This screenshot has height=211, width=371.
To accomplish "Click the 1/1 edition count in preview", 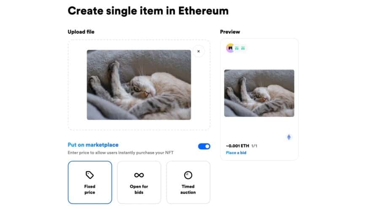I will pyautogui.click(x=254, y=146).
